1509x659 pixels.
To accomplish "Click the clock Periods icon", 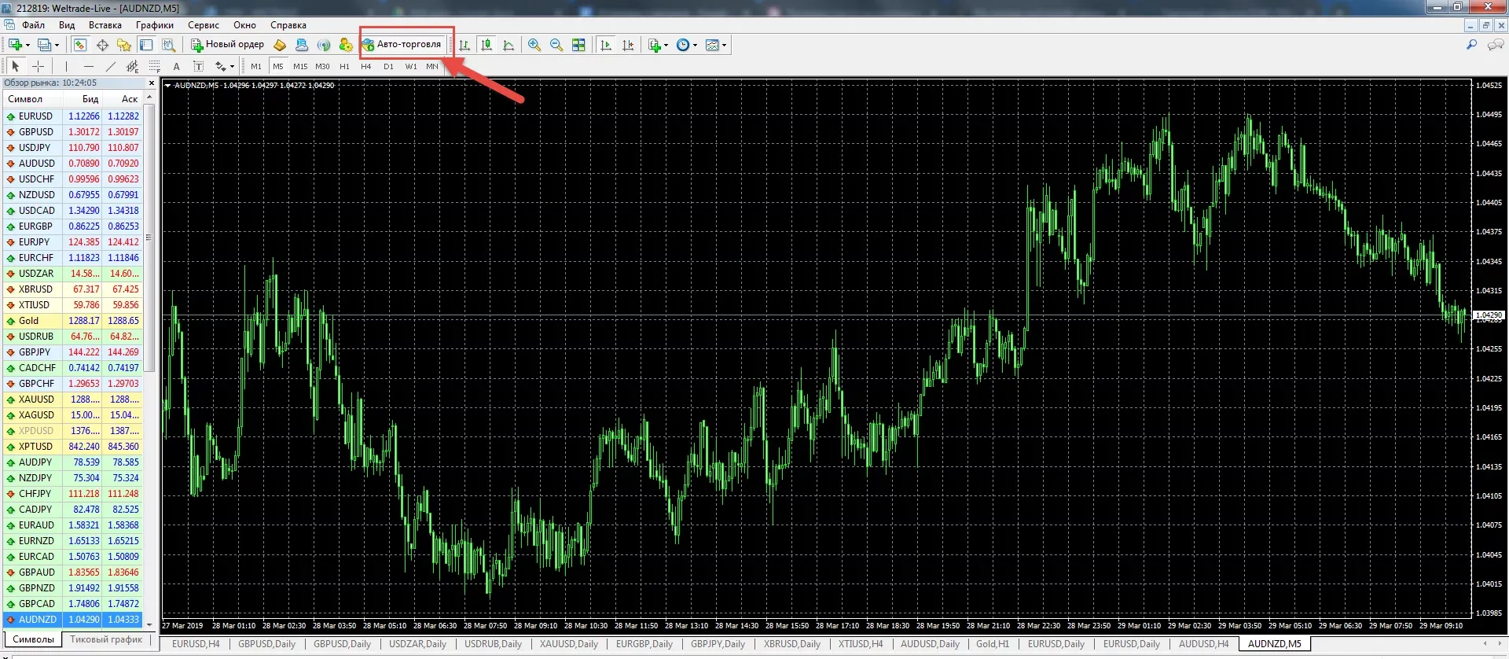I will (x=683, y=45).
